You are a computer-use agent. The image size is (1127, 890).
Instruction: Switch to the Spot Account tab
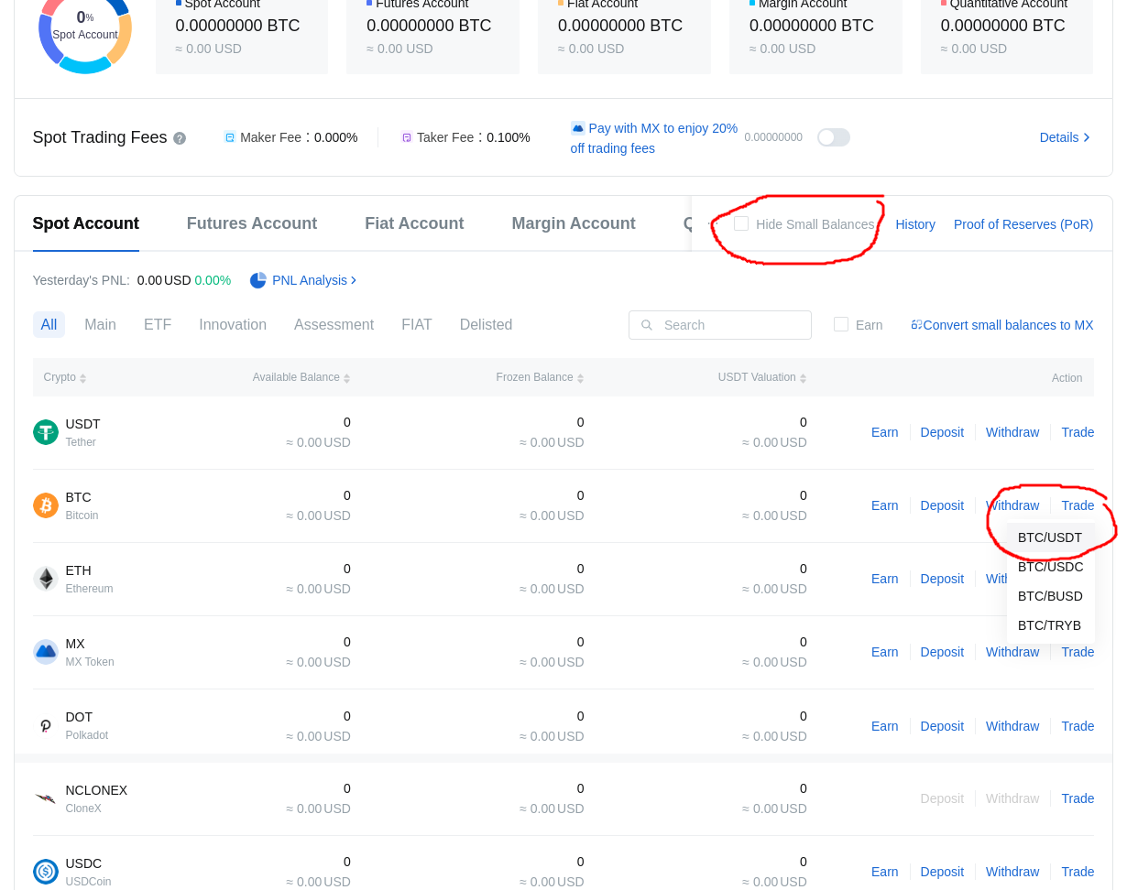click(86, 223)
